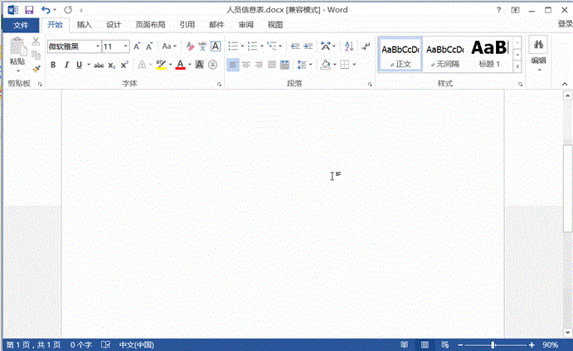
Task: Click the Format Painter brush icon
Action: pos(36,70)
